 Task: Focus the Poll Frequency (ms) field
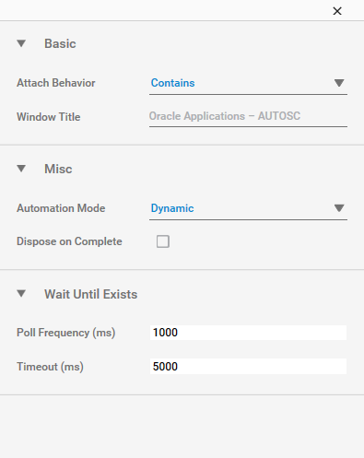[x=248, y=333]
